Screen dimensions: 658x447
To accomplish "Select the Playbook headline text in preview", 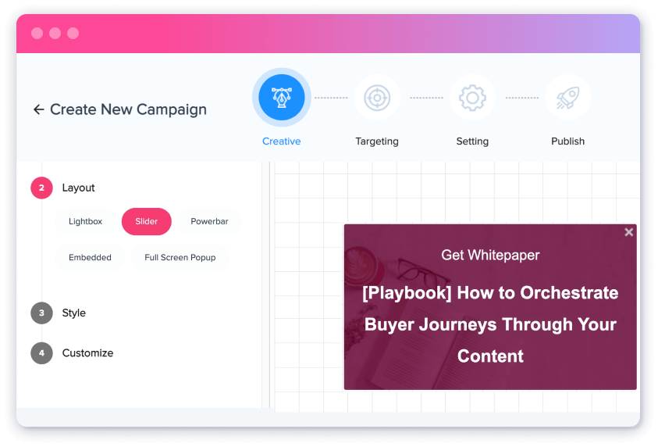I will coord(490,324).
